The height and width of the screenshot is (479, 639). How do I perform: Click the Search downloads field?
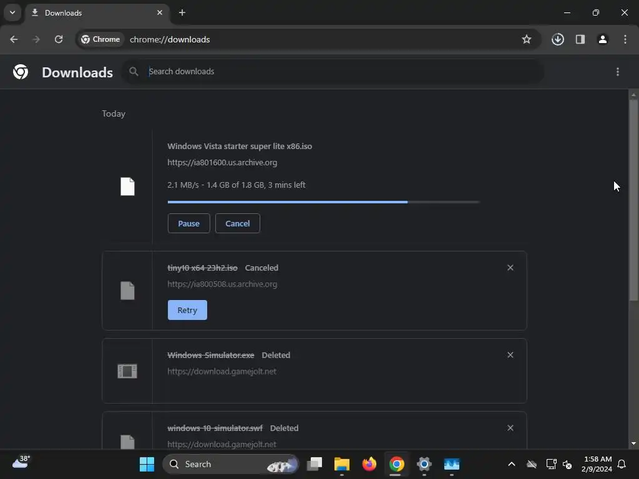[333, 72]
